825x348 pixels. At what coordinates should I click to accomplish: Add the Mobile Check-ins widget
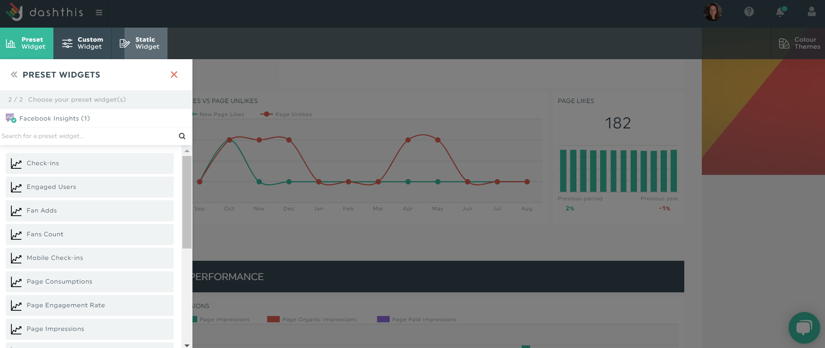point(89,258)
